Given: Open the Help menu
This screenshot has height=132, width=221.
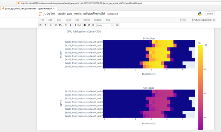Looking at the screenshot, I should pyautogui.click(x=108, y=20).
